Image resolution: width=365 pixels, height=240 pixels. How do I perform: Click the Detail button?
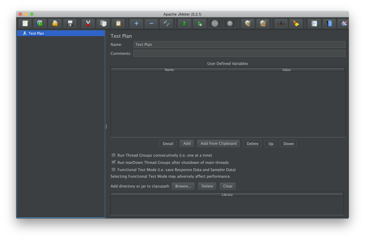[168, 144]
